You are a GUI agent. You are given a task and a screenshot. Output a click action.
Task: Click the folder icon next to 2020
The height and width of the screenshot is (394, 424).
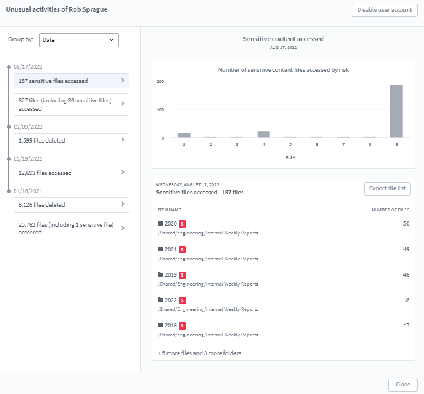pos(161,224)
